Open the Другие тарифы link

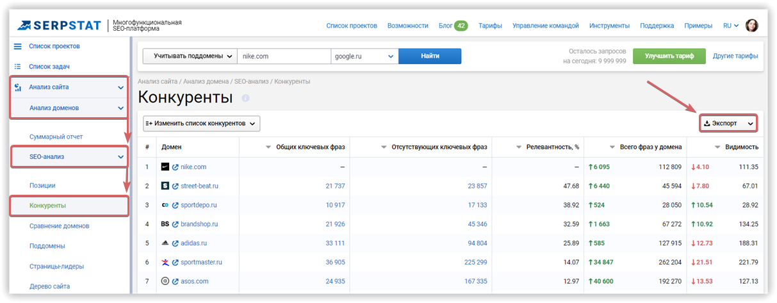[x=735, y=56]
